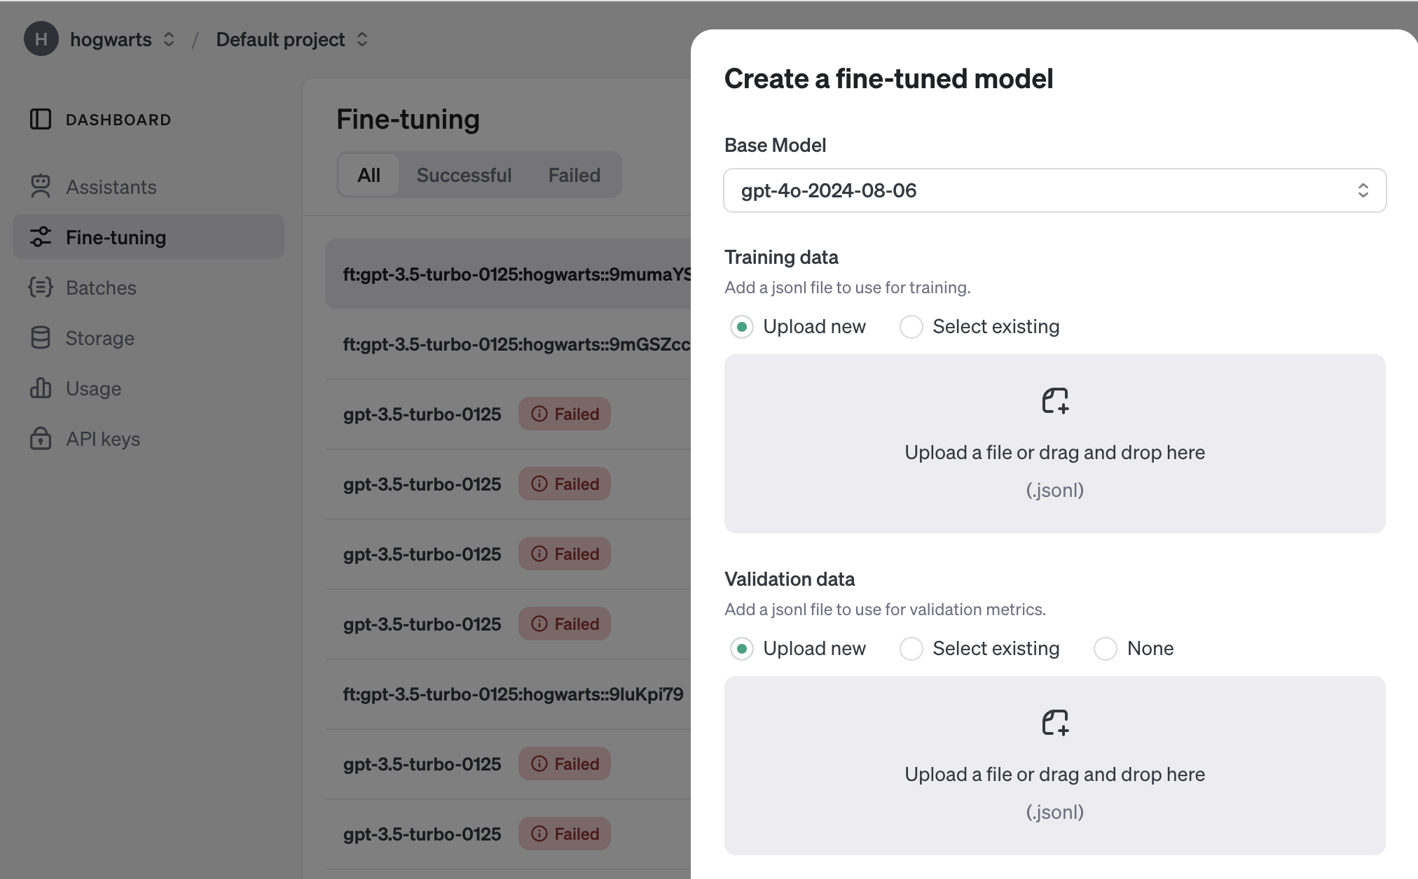
Task: Click the Fine-tuning sliders icon
Action: (x=41, y=237)
